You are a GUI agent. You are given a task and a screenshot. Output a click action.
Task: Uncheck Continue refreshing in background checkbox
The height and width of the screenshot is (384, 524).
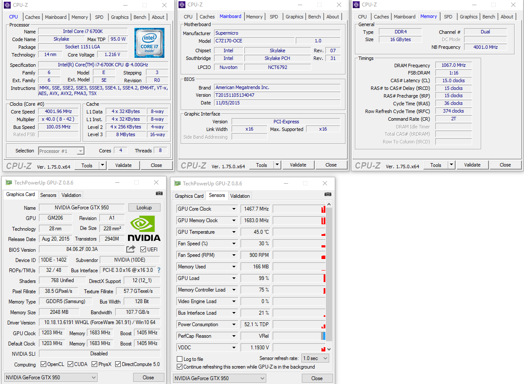click(180, 367)
